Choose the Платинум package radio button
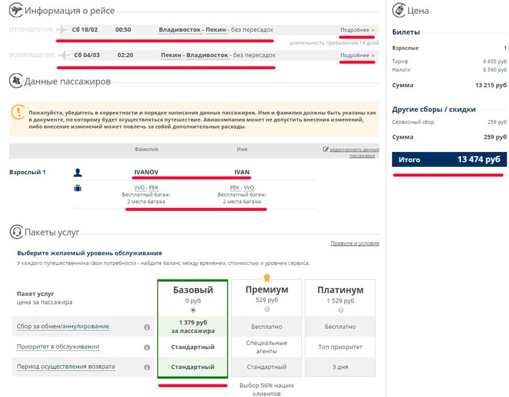 [x=340, y=310]
